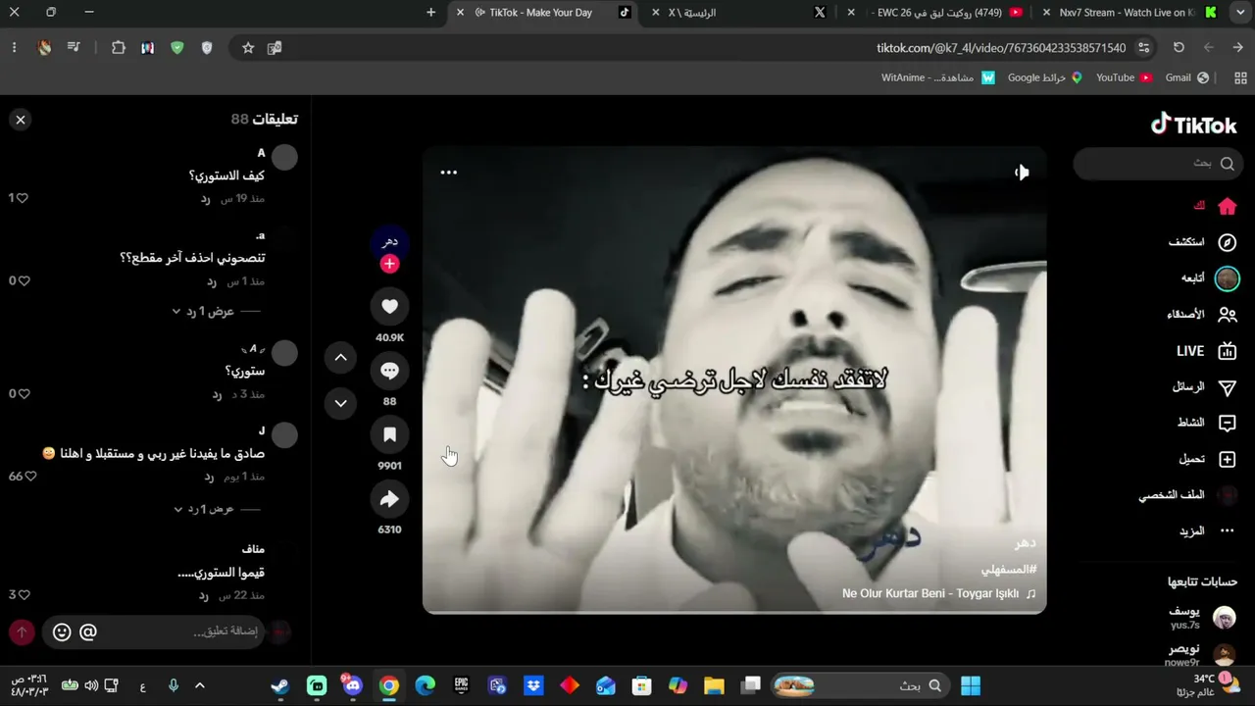Open followed account يوسف (yus.7s)
The width and height of the screenshot is (1255, 706).
(1202, 618)
